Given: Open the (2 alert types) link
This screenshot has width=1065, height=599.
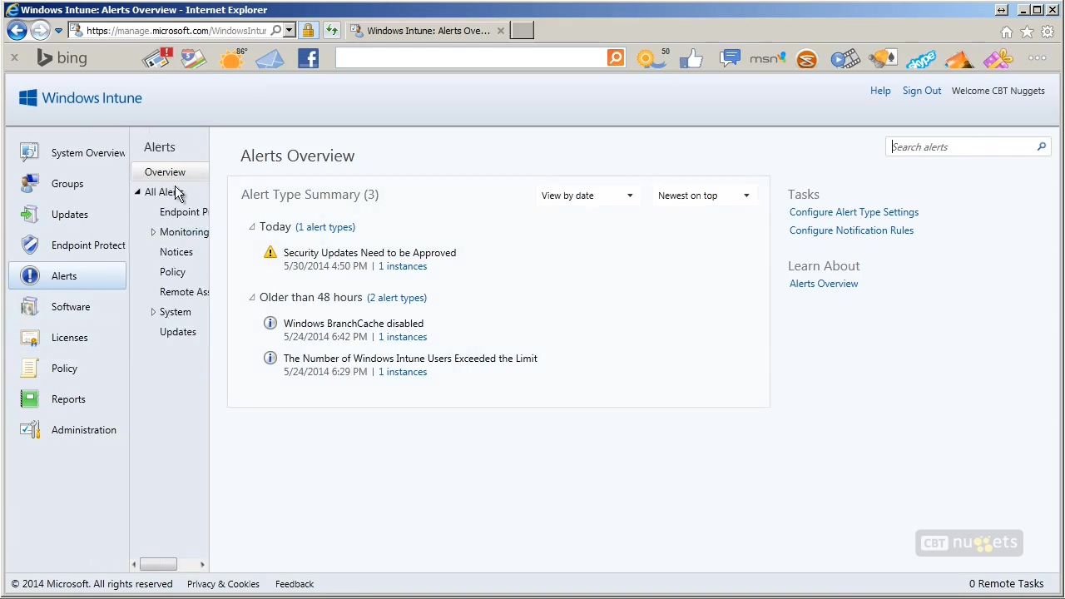Looking at the screenshot, I should [397, 298].
